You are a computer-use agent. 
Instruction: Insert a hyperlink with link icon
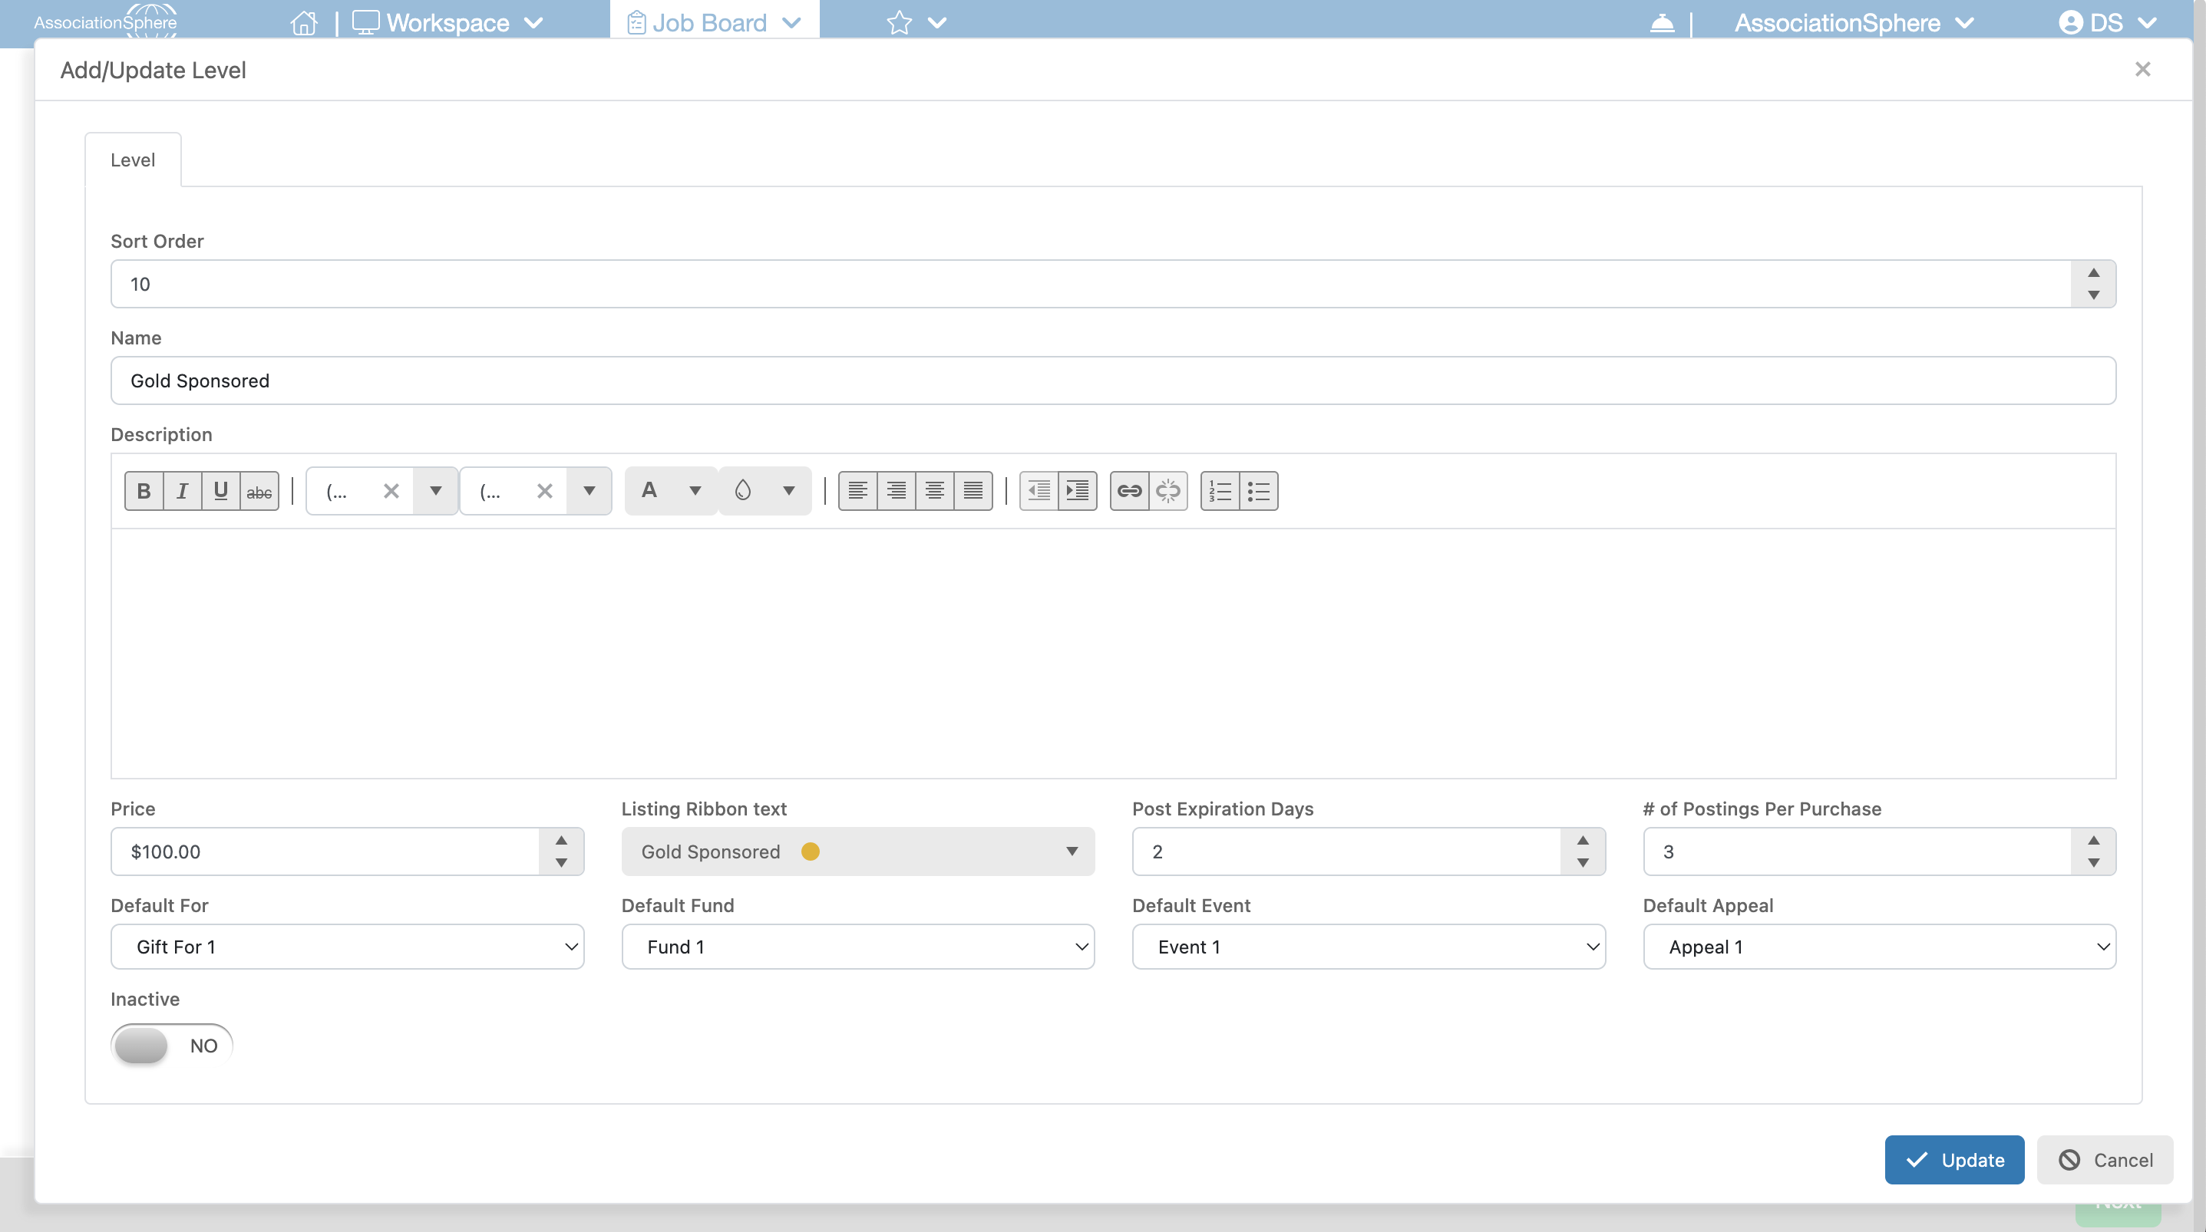tap(1130, 490)
